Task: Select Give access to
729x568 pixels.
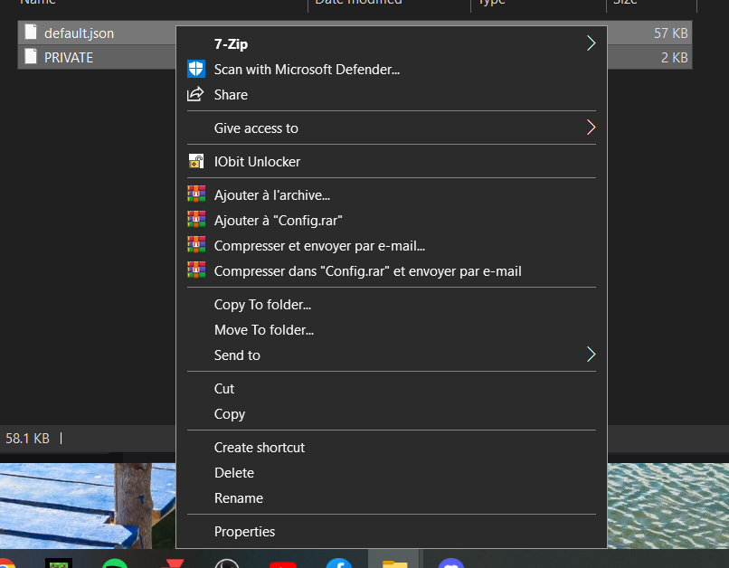Action: coord(392,128)
